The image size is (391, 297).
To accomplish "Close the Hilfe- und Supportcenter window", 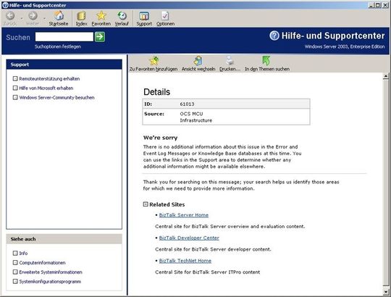I will [x=385, y=5].
